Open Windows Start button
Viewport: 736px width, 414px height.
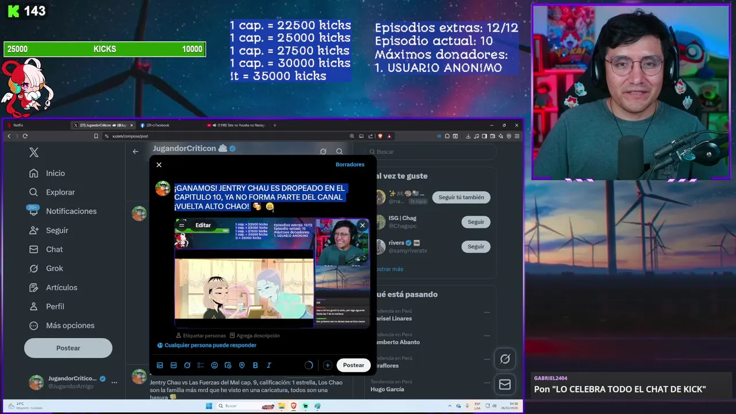point(209,406)
